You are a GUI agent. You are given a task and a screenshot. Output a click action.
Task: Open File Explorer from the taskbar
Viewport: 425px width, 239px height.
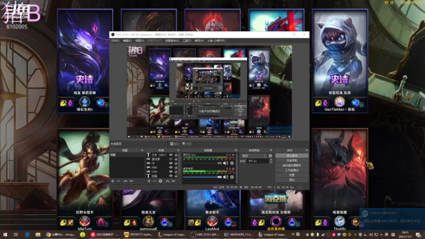[x=38, y=234]
